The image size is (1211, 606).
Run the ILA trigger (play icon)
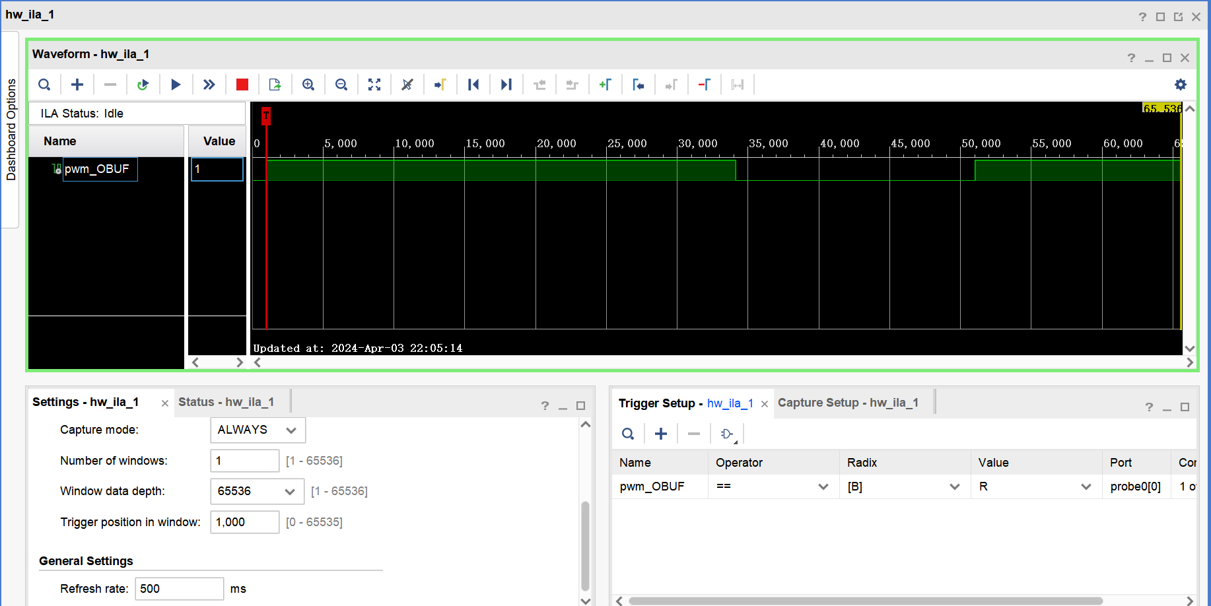coord(176,84)
